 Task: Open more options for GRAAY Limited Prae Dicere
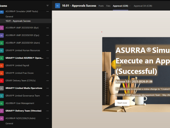tap(48, 73)
